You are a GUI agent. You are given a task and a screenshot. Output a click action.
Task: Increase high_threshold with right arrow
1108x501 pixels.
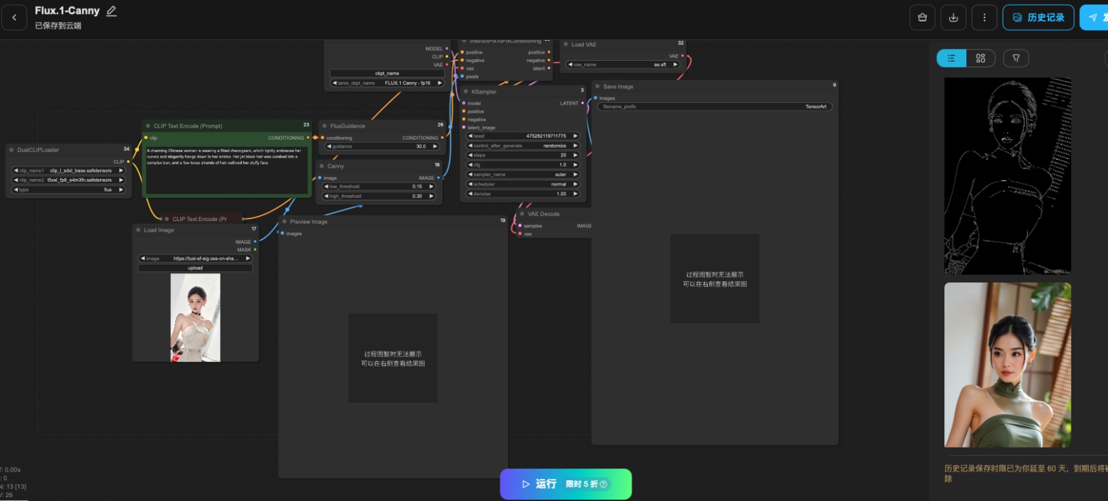pyautogui.click(x=431, y=196)
